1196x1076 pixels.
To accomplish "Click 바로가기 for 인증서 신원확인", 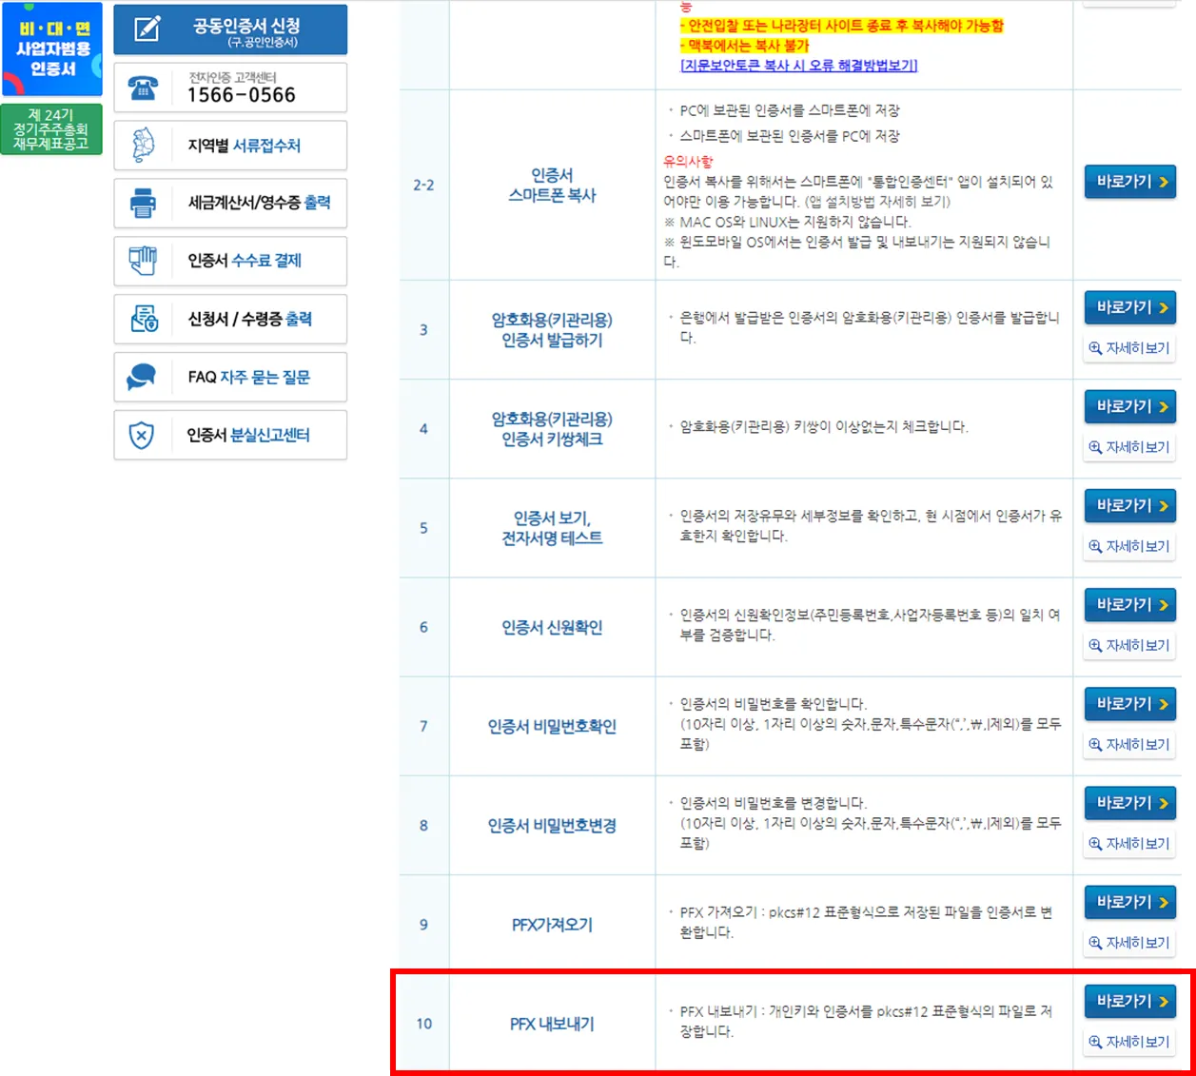I will (1130, 604).
